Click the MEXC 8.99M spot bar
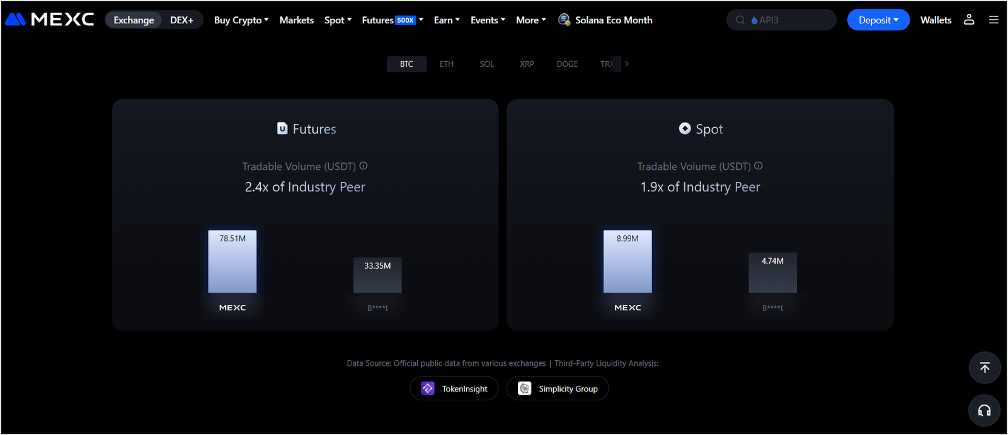 click(627, 261)
